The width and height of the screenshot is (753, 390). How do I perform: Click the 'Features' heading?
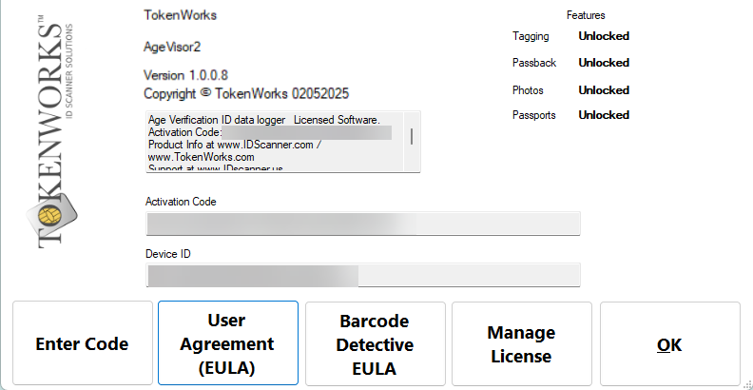586,15
